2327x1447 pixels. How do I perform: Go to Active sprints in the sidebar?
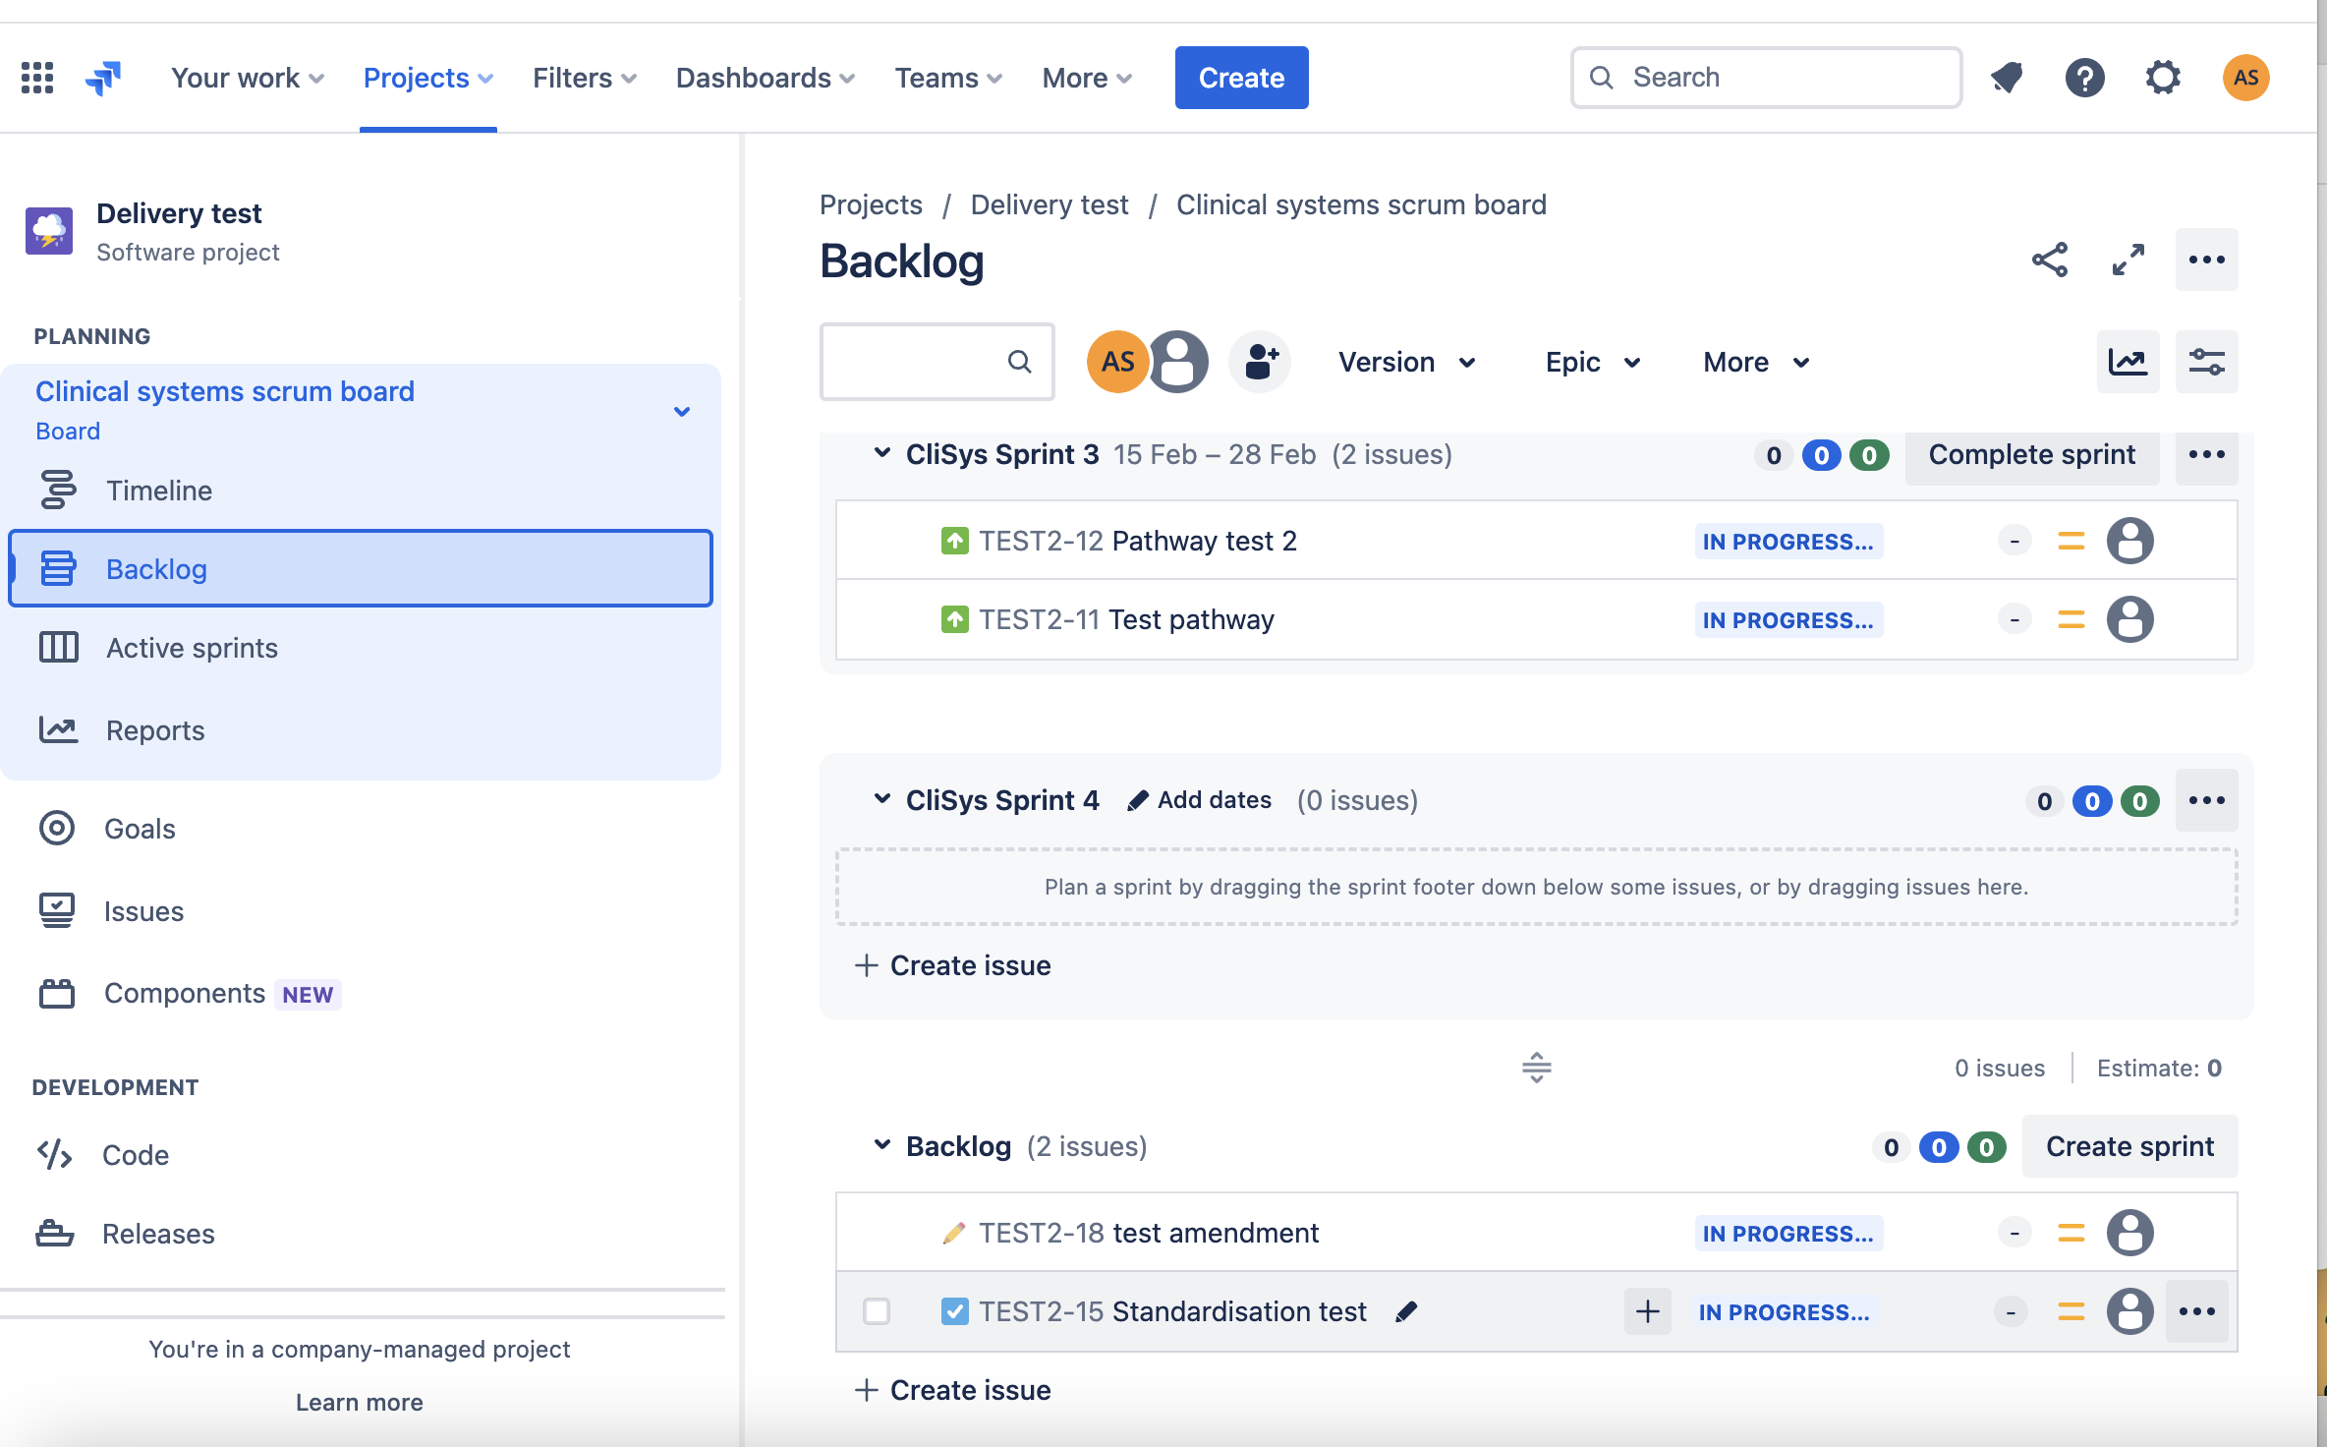click(x=360, y=648)
